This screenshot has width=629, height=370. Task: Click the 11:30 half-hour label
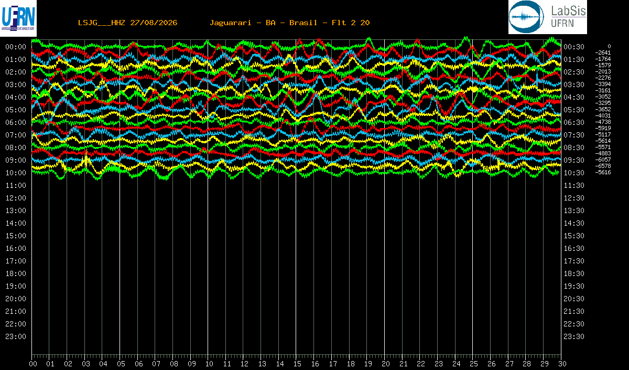(574, 185)
